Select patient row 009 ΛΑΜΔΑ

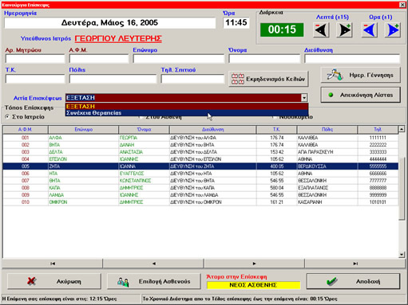(x=200, y=195)
